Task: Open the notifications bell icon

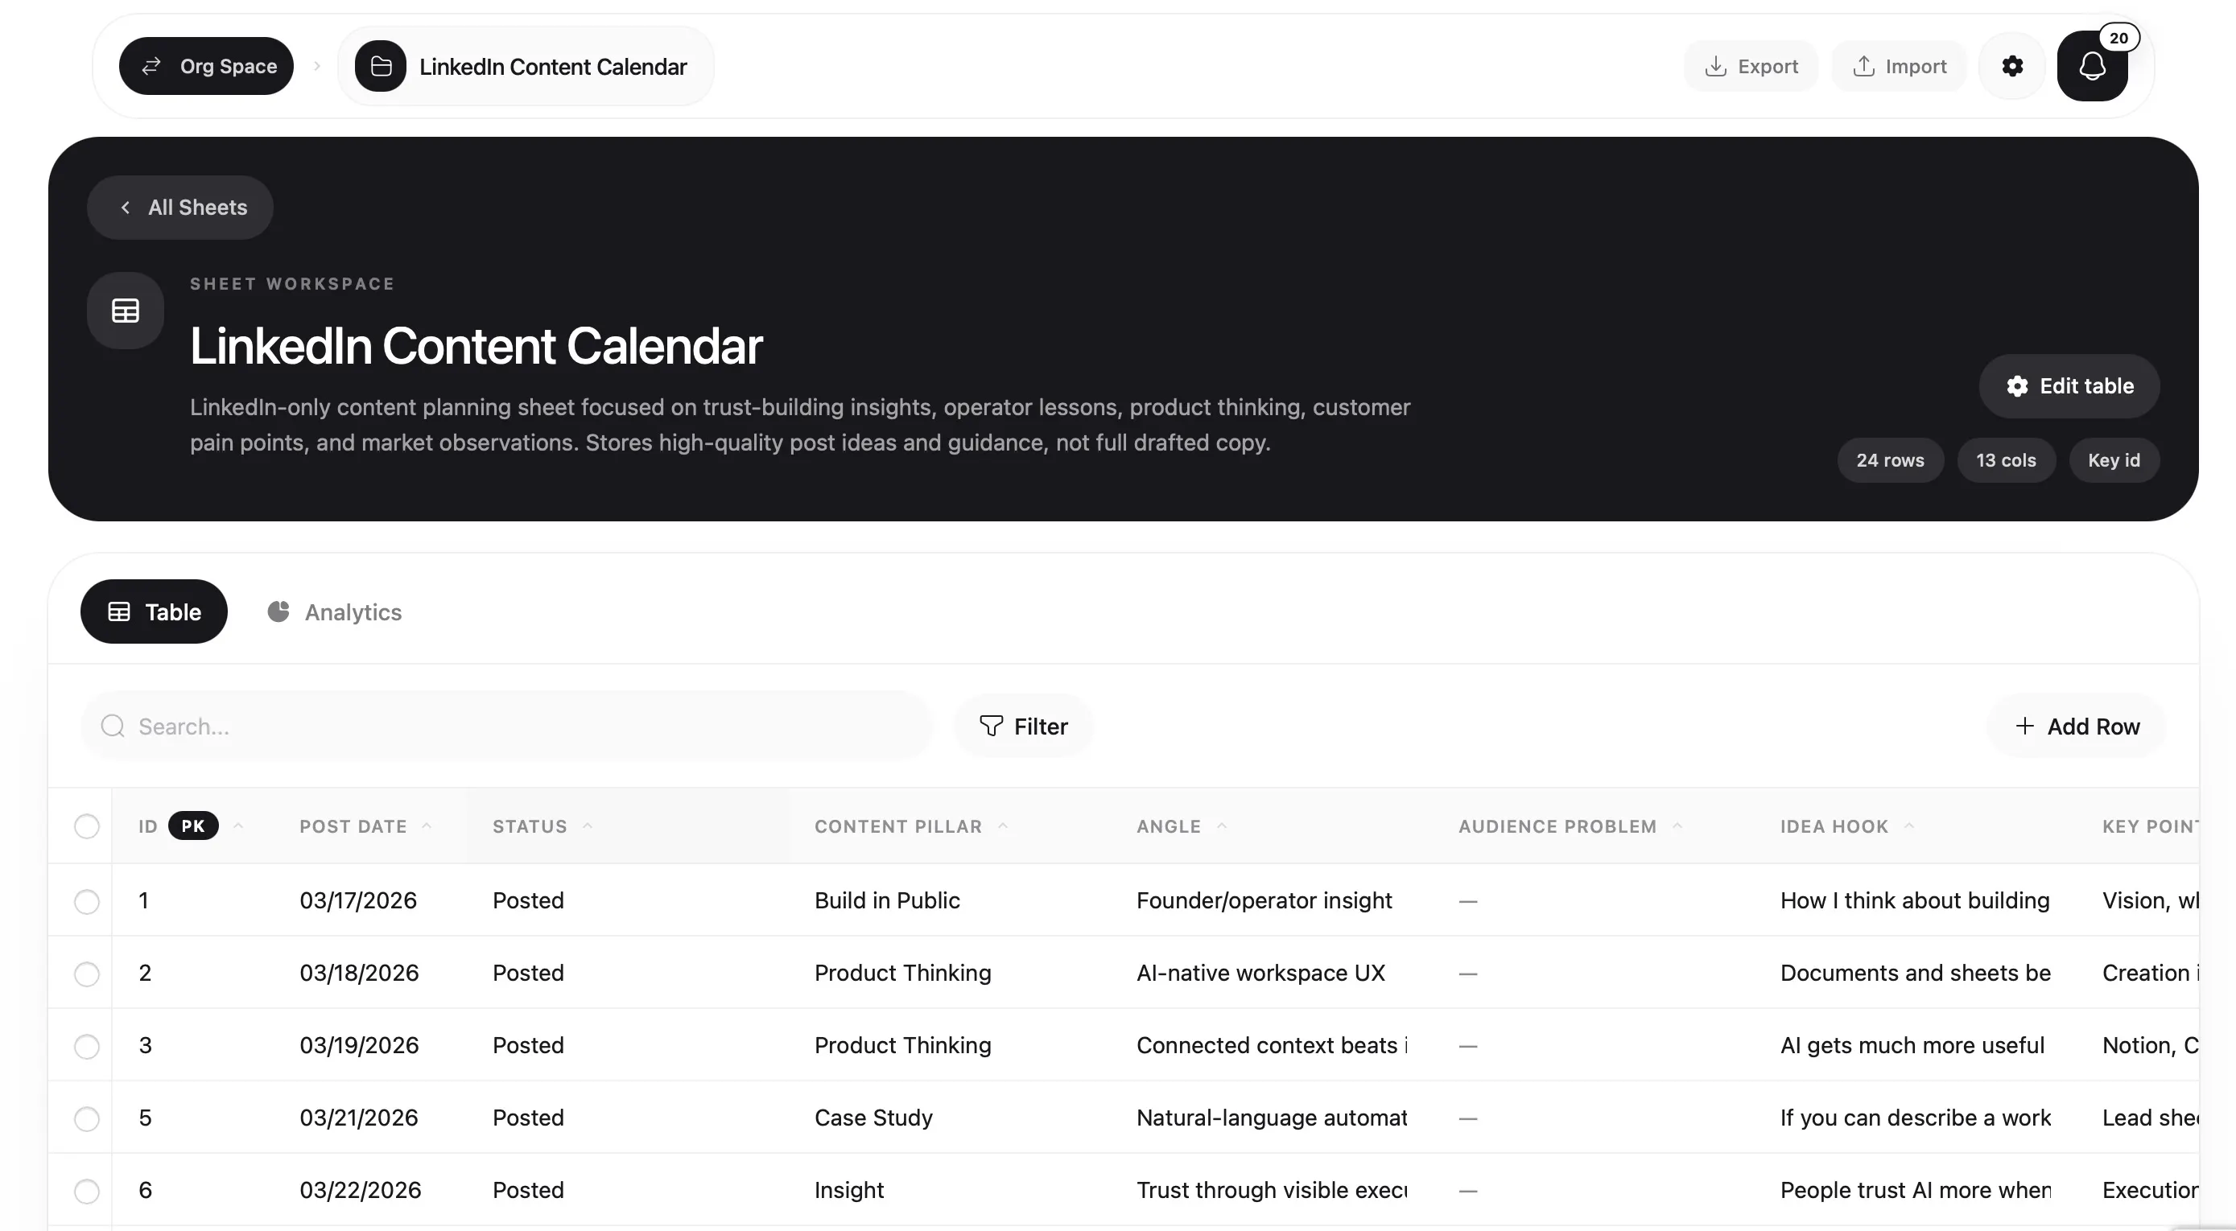Action: click(2091, 67)
